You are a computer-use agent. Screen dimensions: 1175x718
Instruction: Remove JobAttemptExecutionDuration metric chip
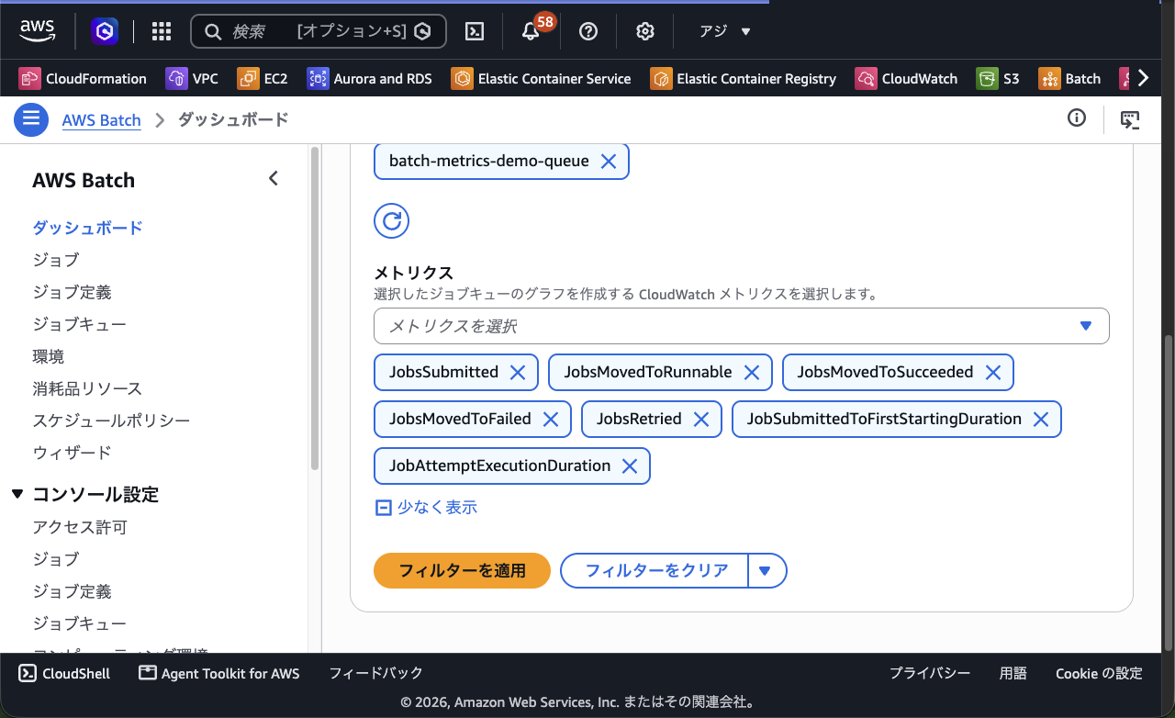coord(630,466)
